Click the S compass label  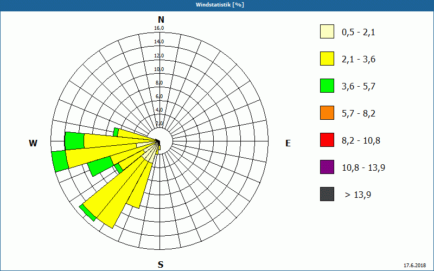[x=161, y=264]
